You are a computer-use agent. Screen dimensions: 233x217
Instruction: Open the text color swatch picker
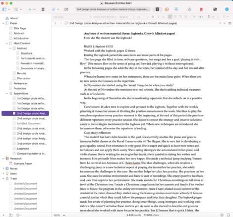pyautogui.click(x=193, y=17)
